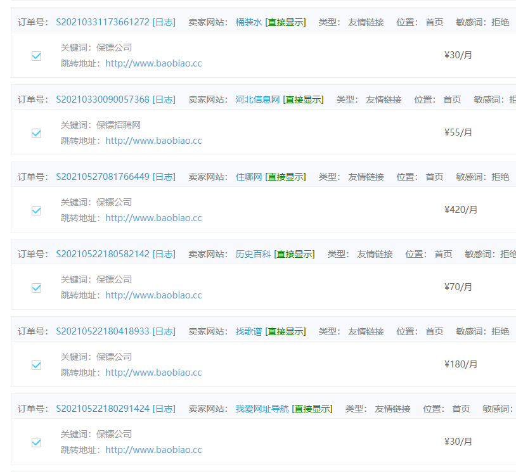Open seller website 历史百科

[253, 254]
